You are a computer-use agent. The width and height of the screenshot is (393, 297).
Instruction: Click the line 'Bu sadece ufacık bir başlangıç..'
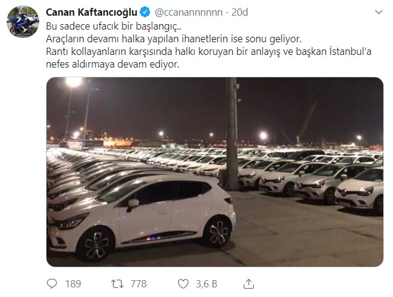click(x=113, y=27)
